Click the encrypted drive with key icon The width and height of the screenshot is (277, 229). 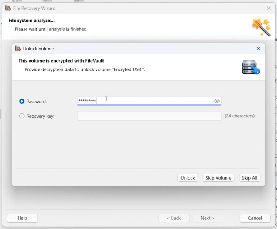coord(251,67)
